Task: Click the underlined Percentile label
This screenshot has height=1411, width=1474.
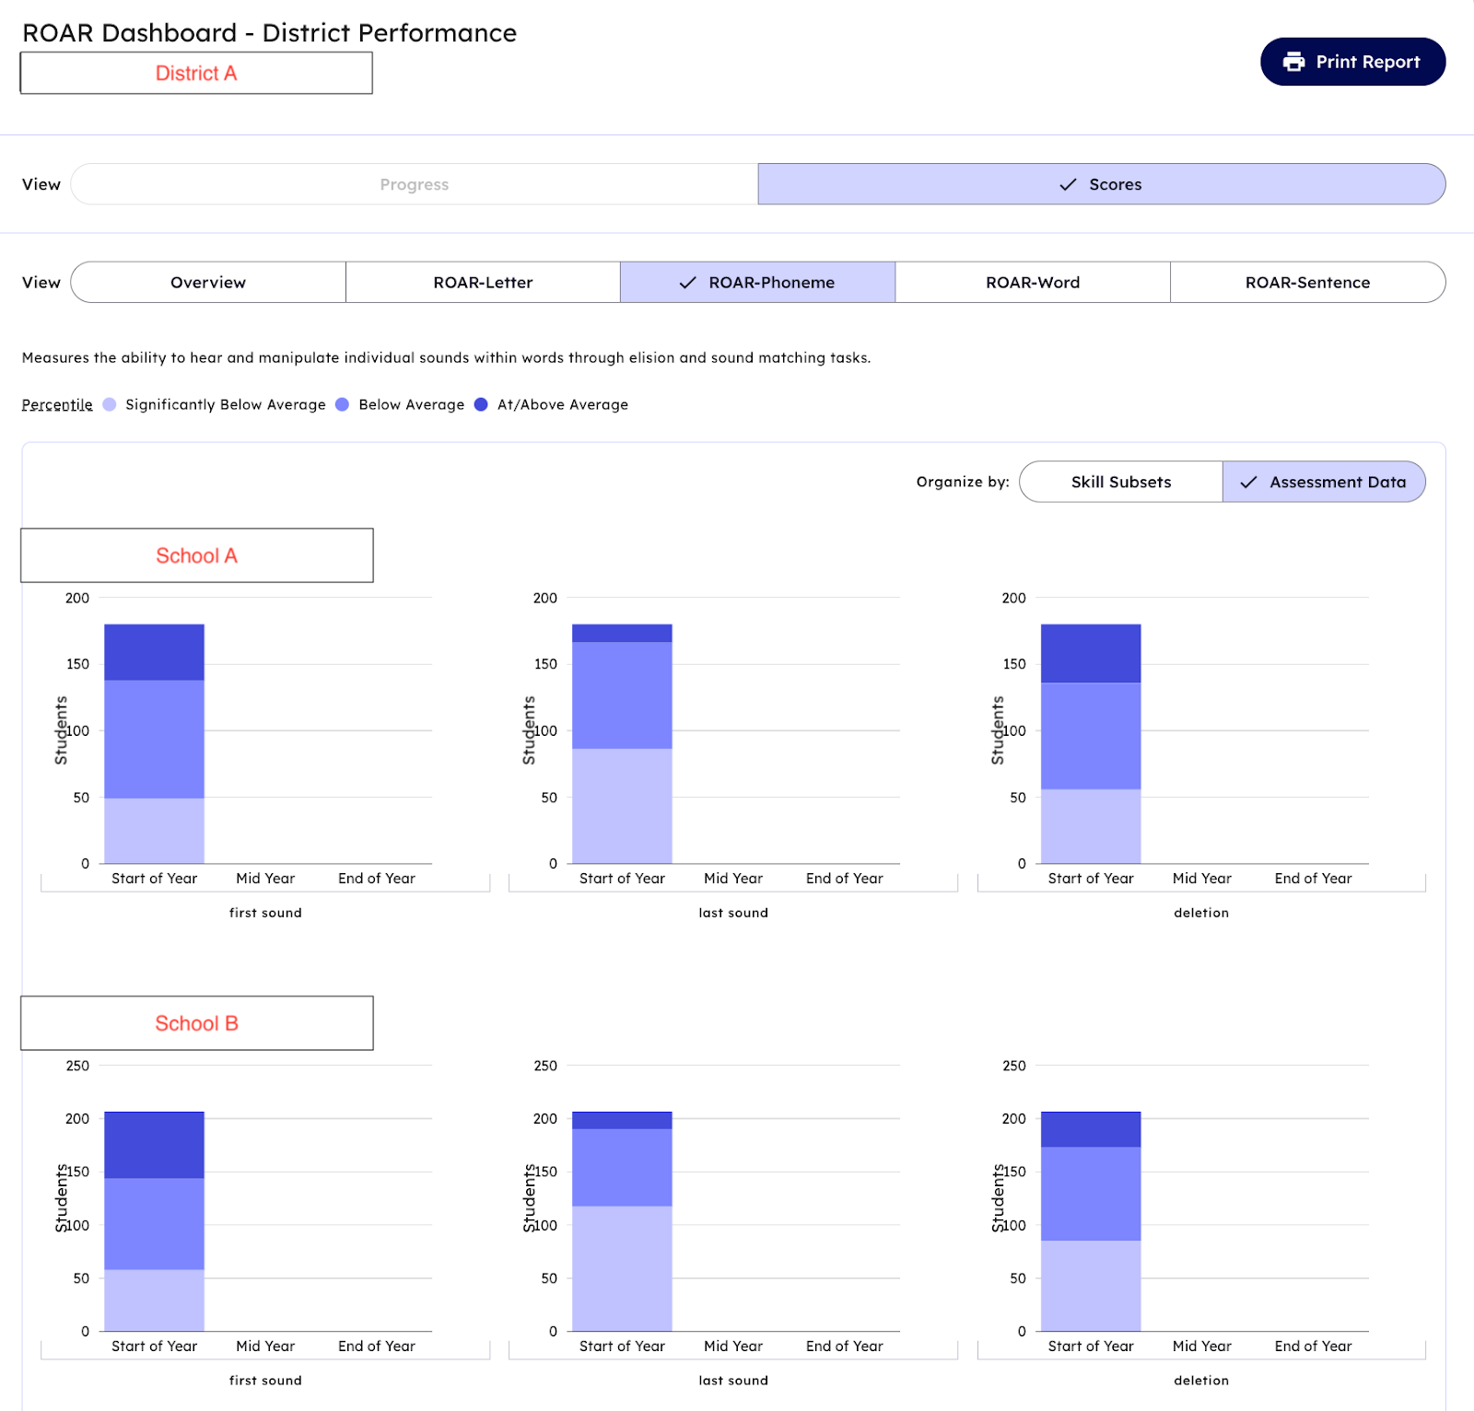Action: click(x=57, y=405)
